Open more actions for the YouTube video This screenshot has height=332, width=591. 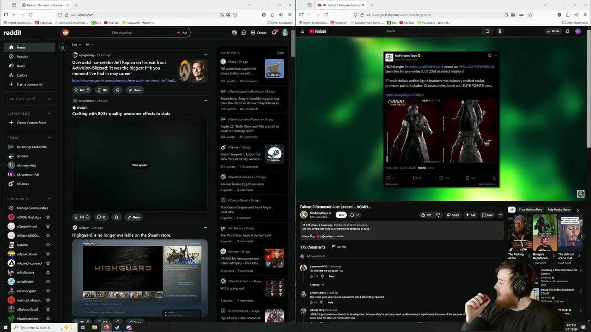tap(500, 215)
